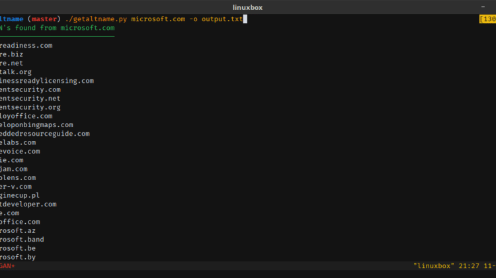The height and width of the screenshot is (278, 496).
Task: Click the "linuxbox" hostname in status bar
Action: point(434,266)
